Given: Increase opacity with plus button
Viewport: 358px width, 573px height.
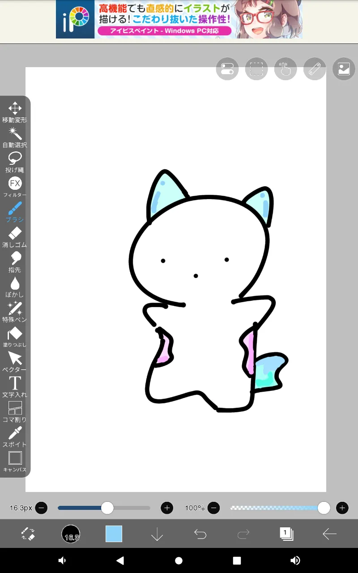Looking at the screenshot, I should click(342, 508).
